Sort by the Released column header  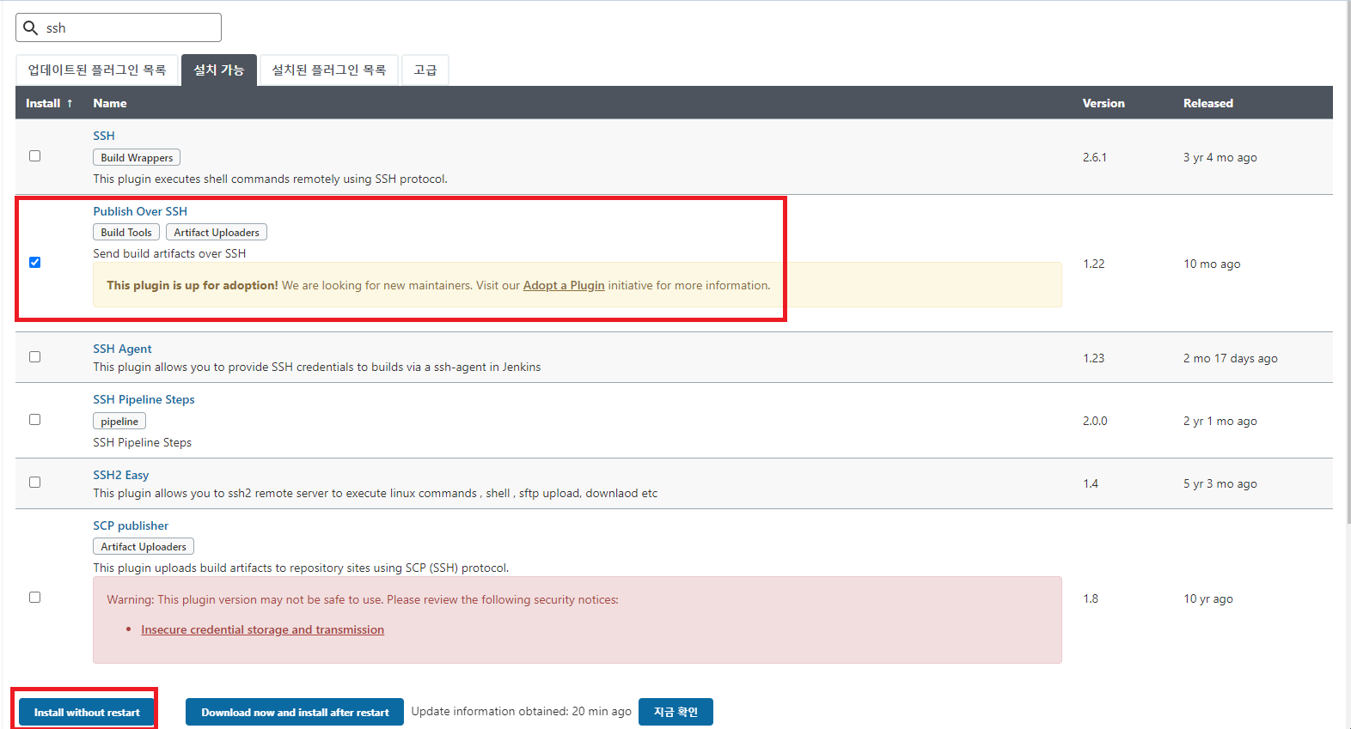click(1208, 103)
